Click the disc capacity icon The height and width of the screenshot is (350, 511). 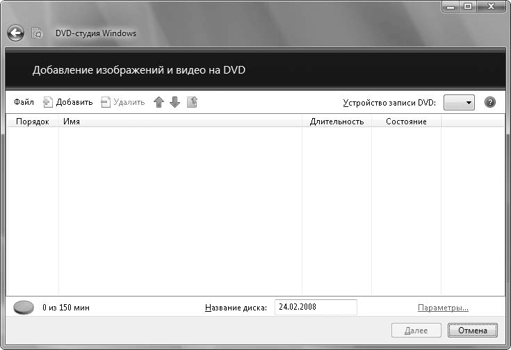point(24,307)
